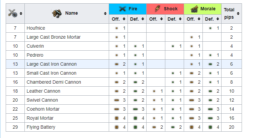Click Royal Mortar's Fire defensive pip icon
Viewport: 253px width, 138px height.
[135, 118]
